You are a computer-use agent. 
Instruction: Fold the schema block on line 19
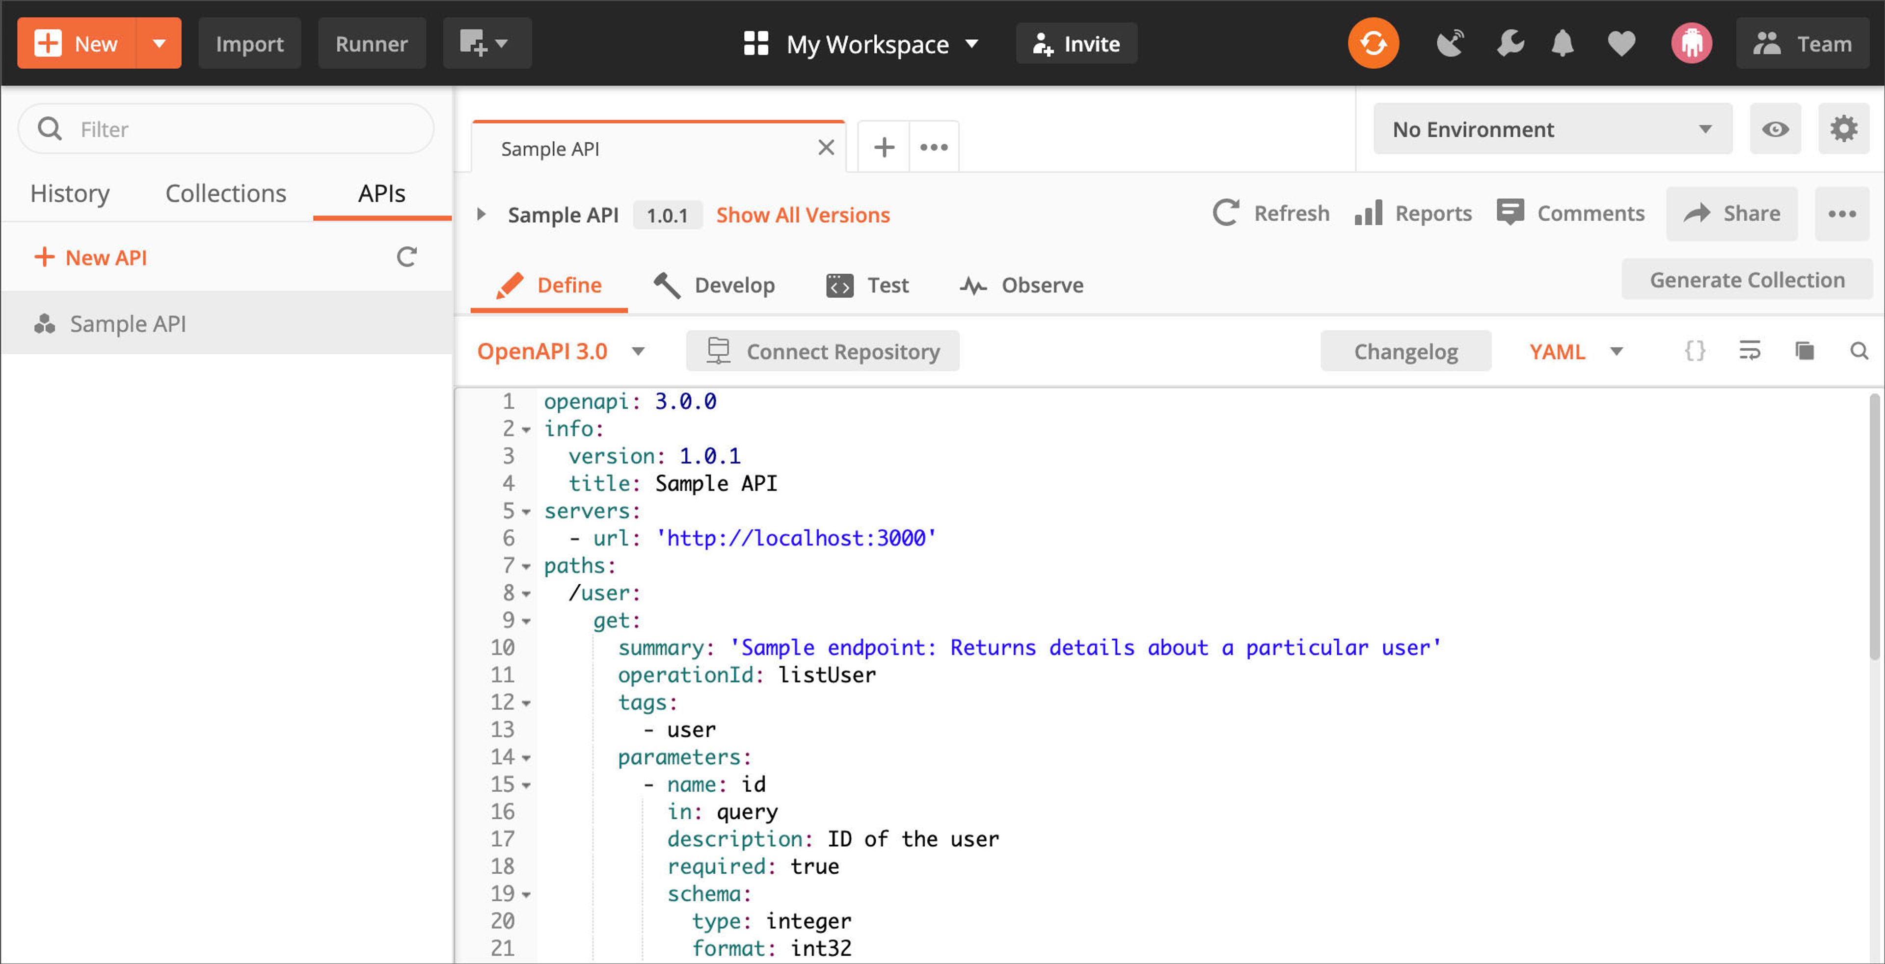pos(525,894)
